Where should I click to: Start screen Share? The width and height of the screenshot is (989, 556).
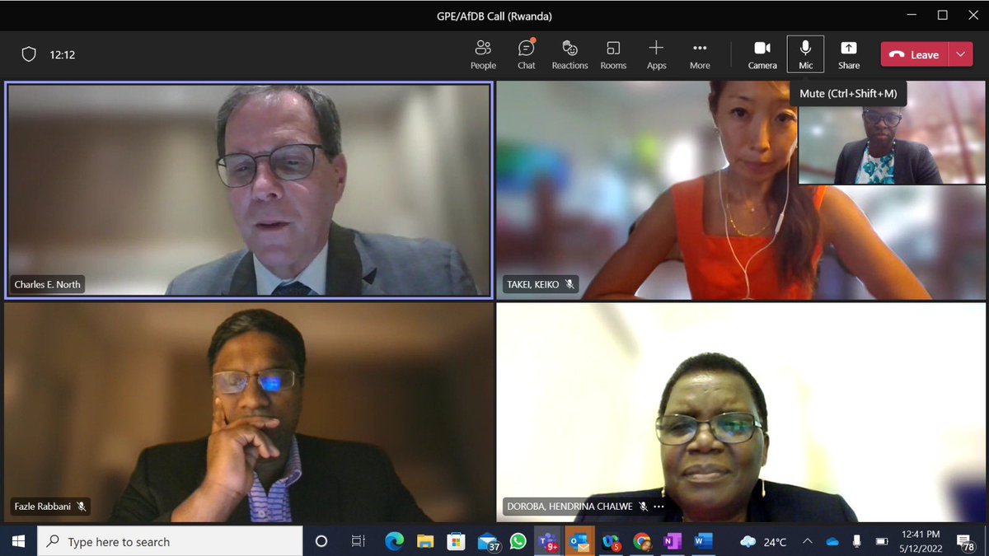click(x=848, y=54)
